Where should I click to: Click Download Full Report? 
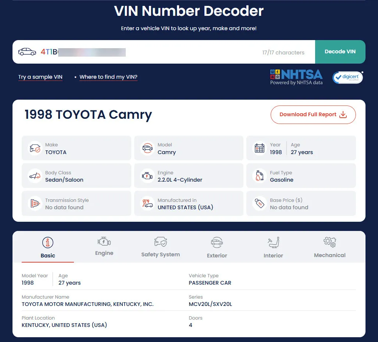click(313, 115)
